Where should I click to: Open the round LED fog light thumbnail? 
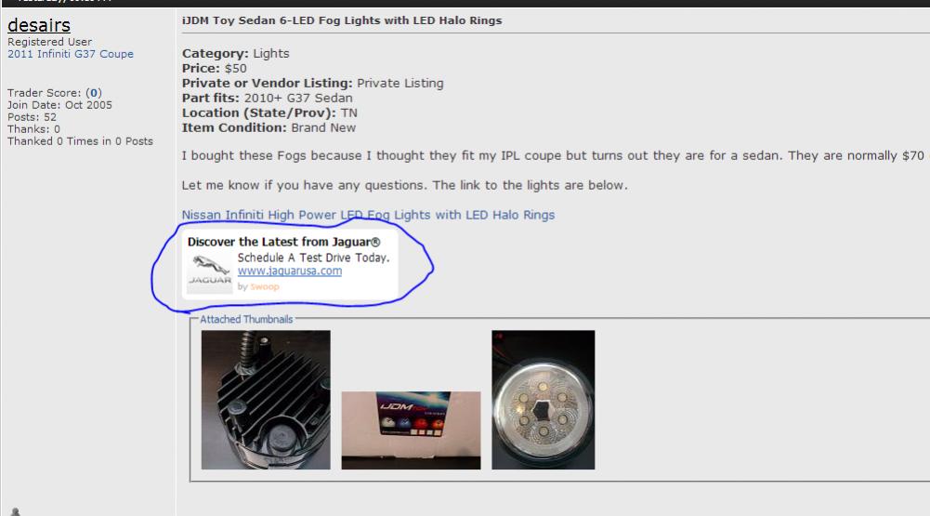click(x=544, y=400)
